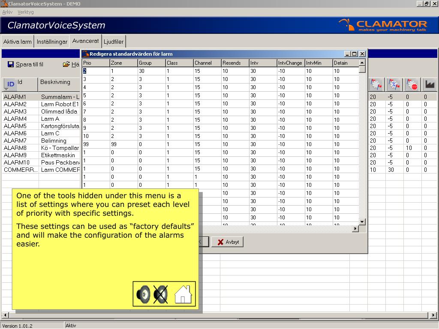The height and width of the screenshot is (329, 439).
Task: Select the ALARM7 row
Action: point(41,141)
